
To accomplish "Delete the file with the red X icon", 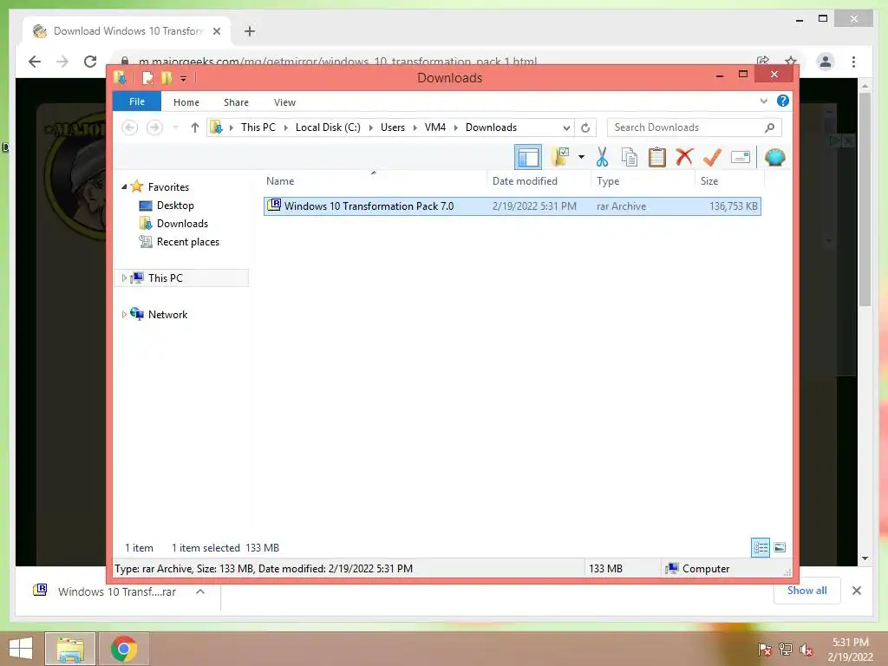I will click(x=684, y=156).
